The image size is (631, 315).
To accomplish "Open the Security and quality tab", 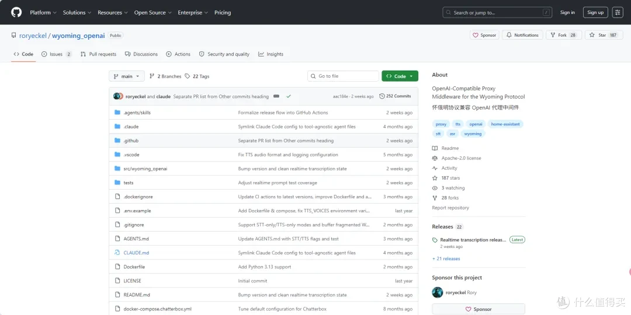I will pyautogui.click(x=224, y=54).
